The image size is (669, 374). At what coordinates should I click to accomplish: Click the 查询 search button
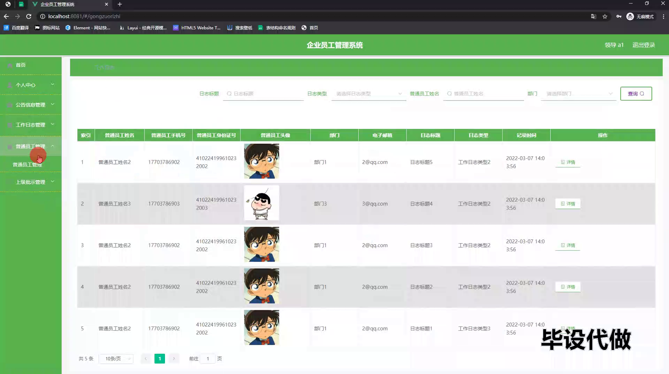point(636,93)
